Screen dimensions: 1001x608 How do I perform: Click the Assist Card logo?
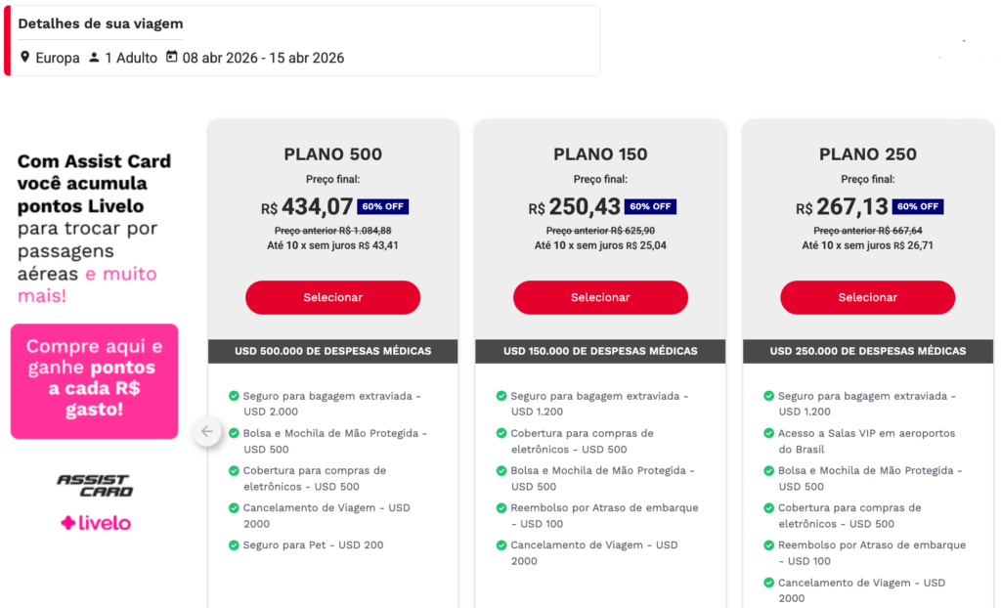(94, 484)
